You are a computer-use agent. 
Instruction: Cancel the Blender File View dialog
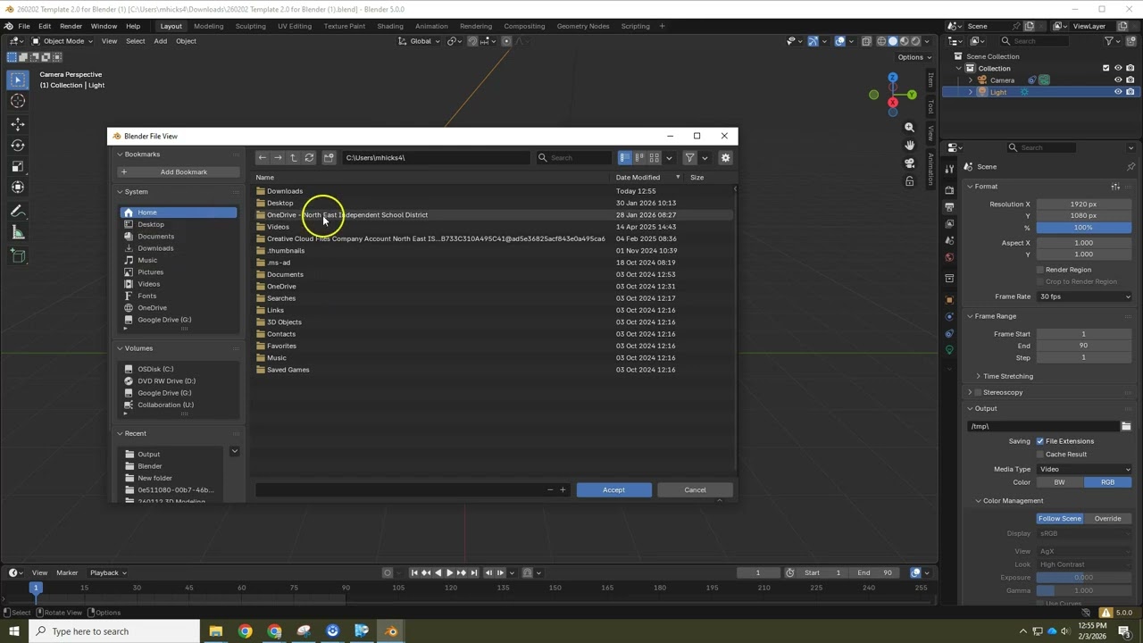(695, 489)
